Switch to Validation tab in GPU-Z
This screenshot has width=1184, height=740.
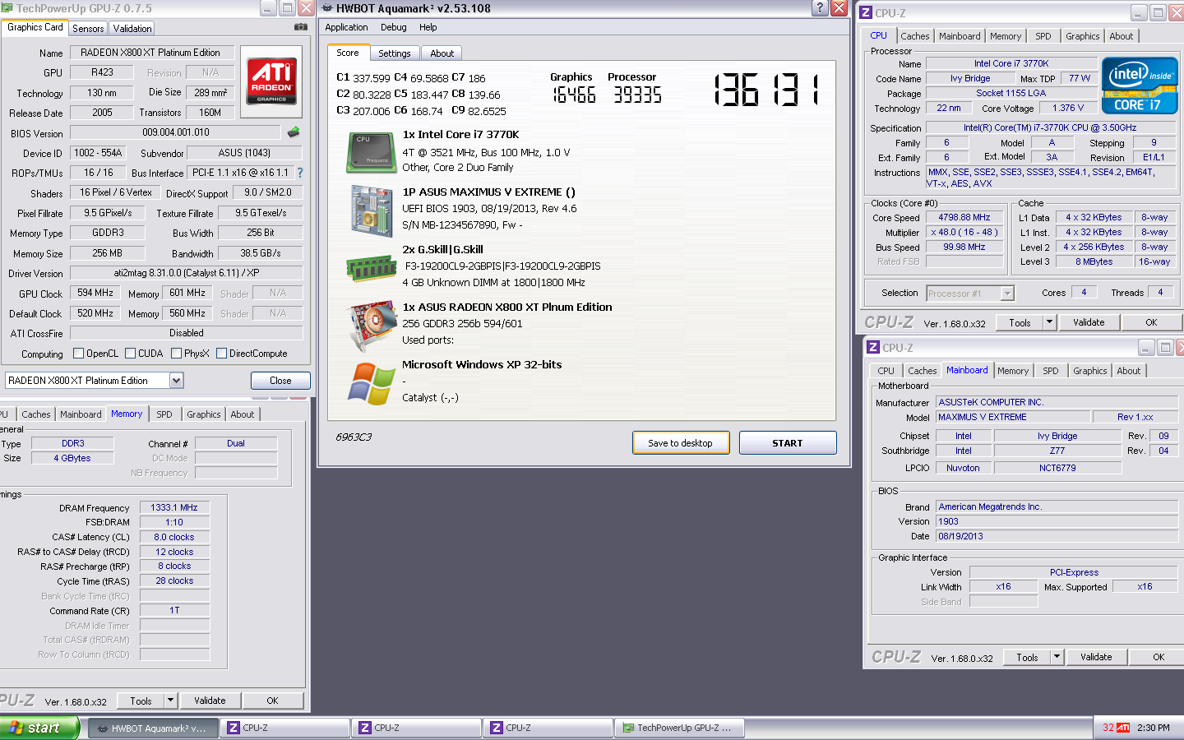coord(132,28)
